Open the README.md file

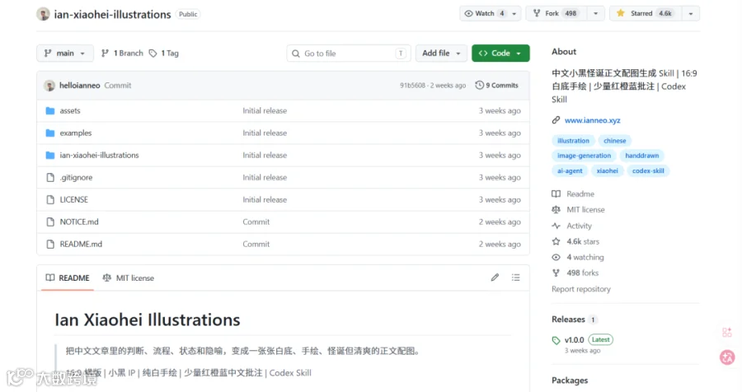pyautogui.click(x=81, y=244)
